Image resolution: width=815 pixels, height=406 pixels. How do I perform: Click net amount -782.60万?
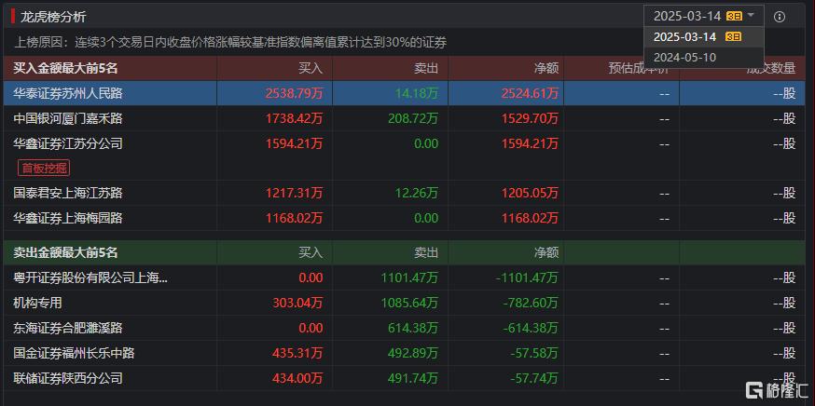pyautogui.click(x=531, y=303)
